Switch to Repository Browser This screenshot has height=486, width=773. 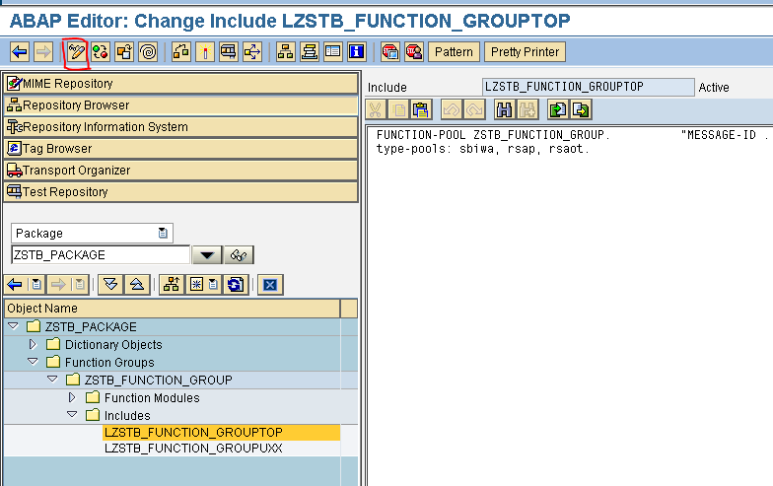click(181, 104)
